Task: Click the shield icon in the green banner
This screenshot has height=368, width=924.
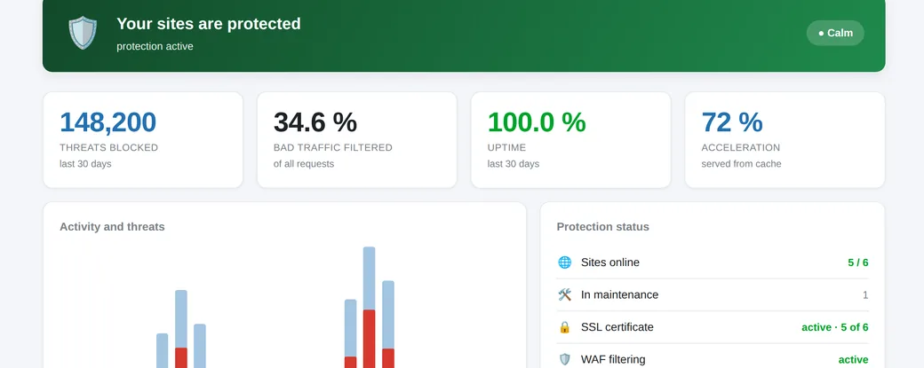Action: tap(83, 32)
